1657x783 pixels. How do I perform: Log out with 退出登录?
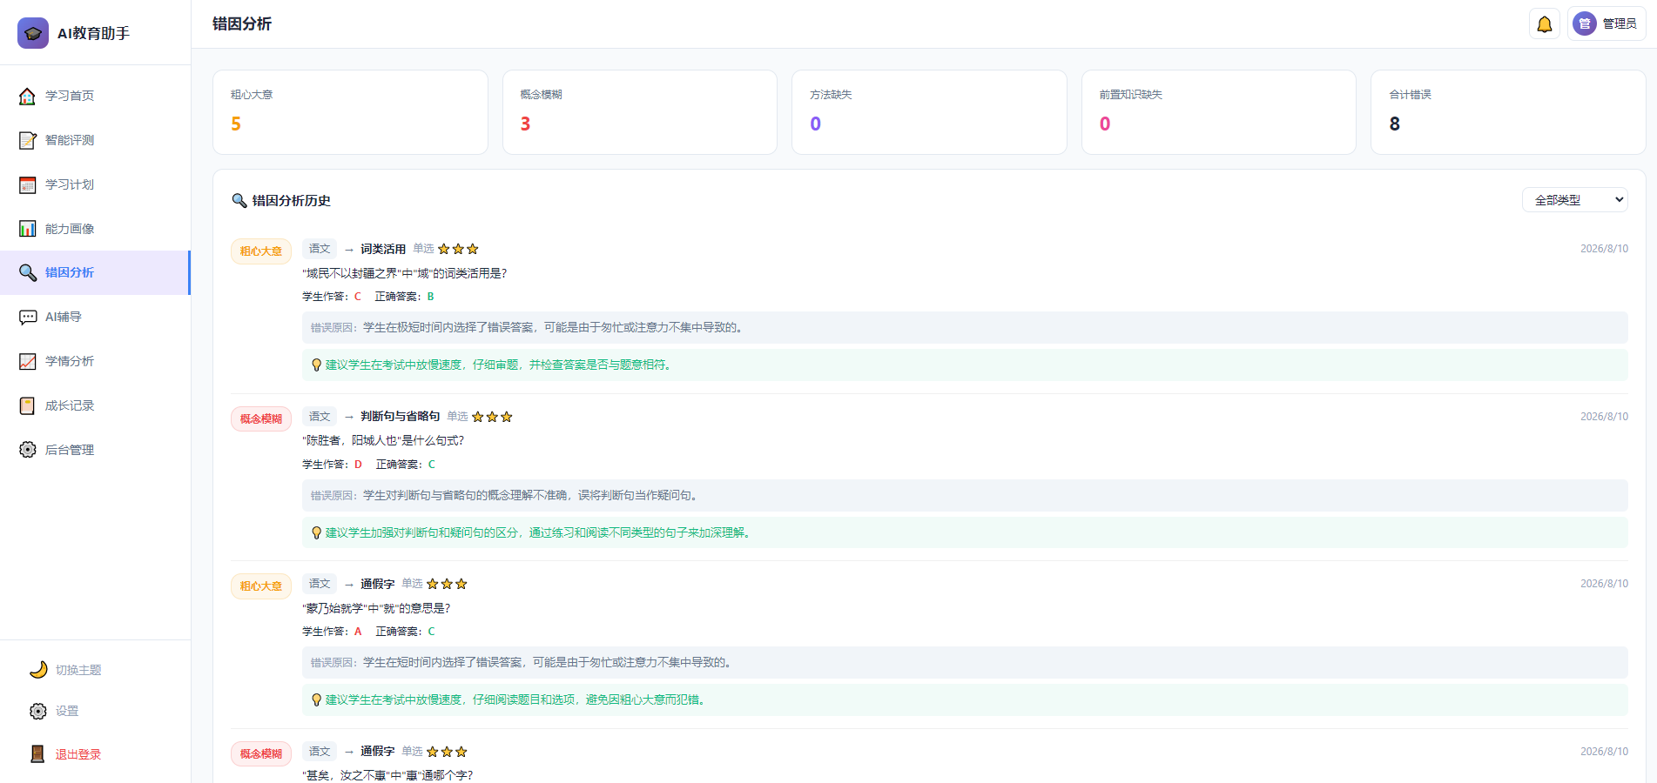pyautogui.click(x=96, y=754)
